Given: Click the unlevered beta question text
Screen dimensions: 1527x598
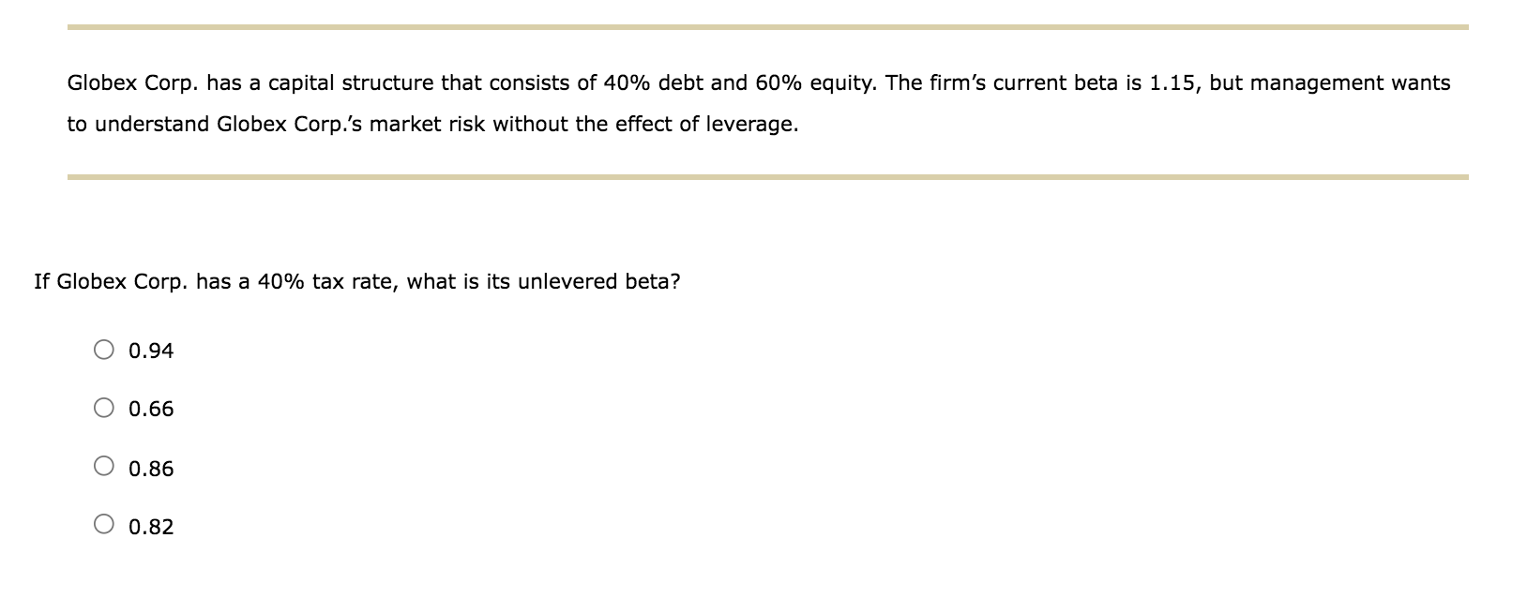Looking at the screenshot, I should 356,280.
